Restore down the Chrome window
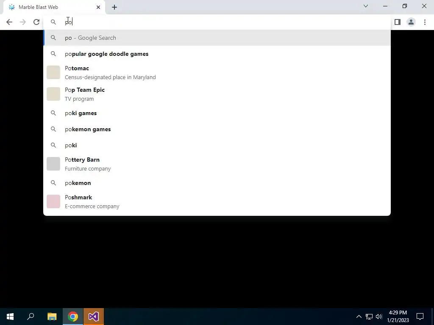 click(x=405, y=6)
